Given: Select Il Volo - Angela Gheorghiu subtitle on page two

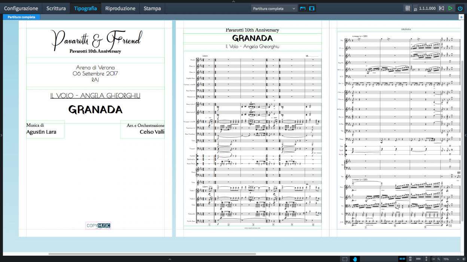Looking at the screenshot, I should pyautogui.click(x=253, y=47).
